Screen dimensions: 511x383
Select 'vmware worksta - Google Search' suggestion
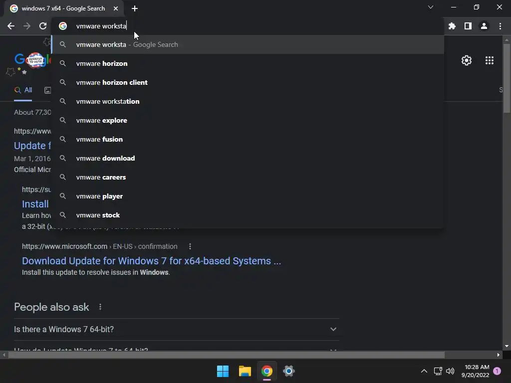tap(248, 44)
